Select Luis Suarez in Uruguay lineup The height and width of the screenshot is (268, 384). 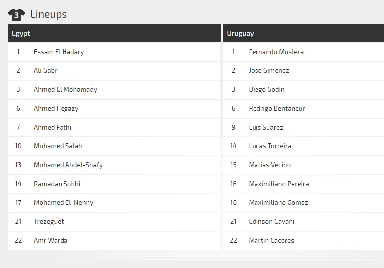point(266,128)
